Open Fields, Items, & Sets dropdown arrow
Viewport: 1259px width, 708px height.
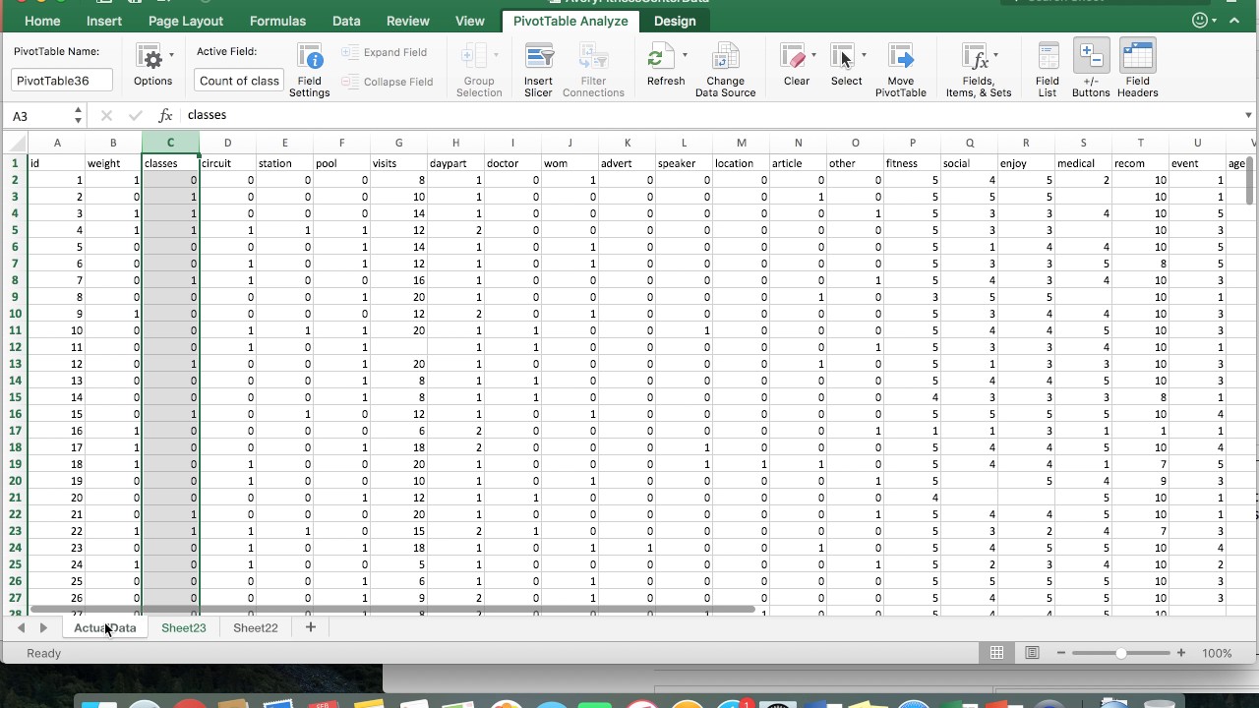tap(995, 55)
